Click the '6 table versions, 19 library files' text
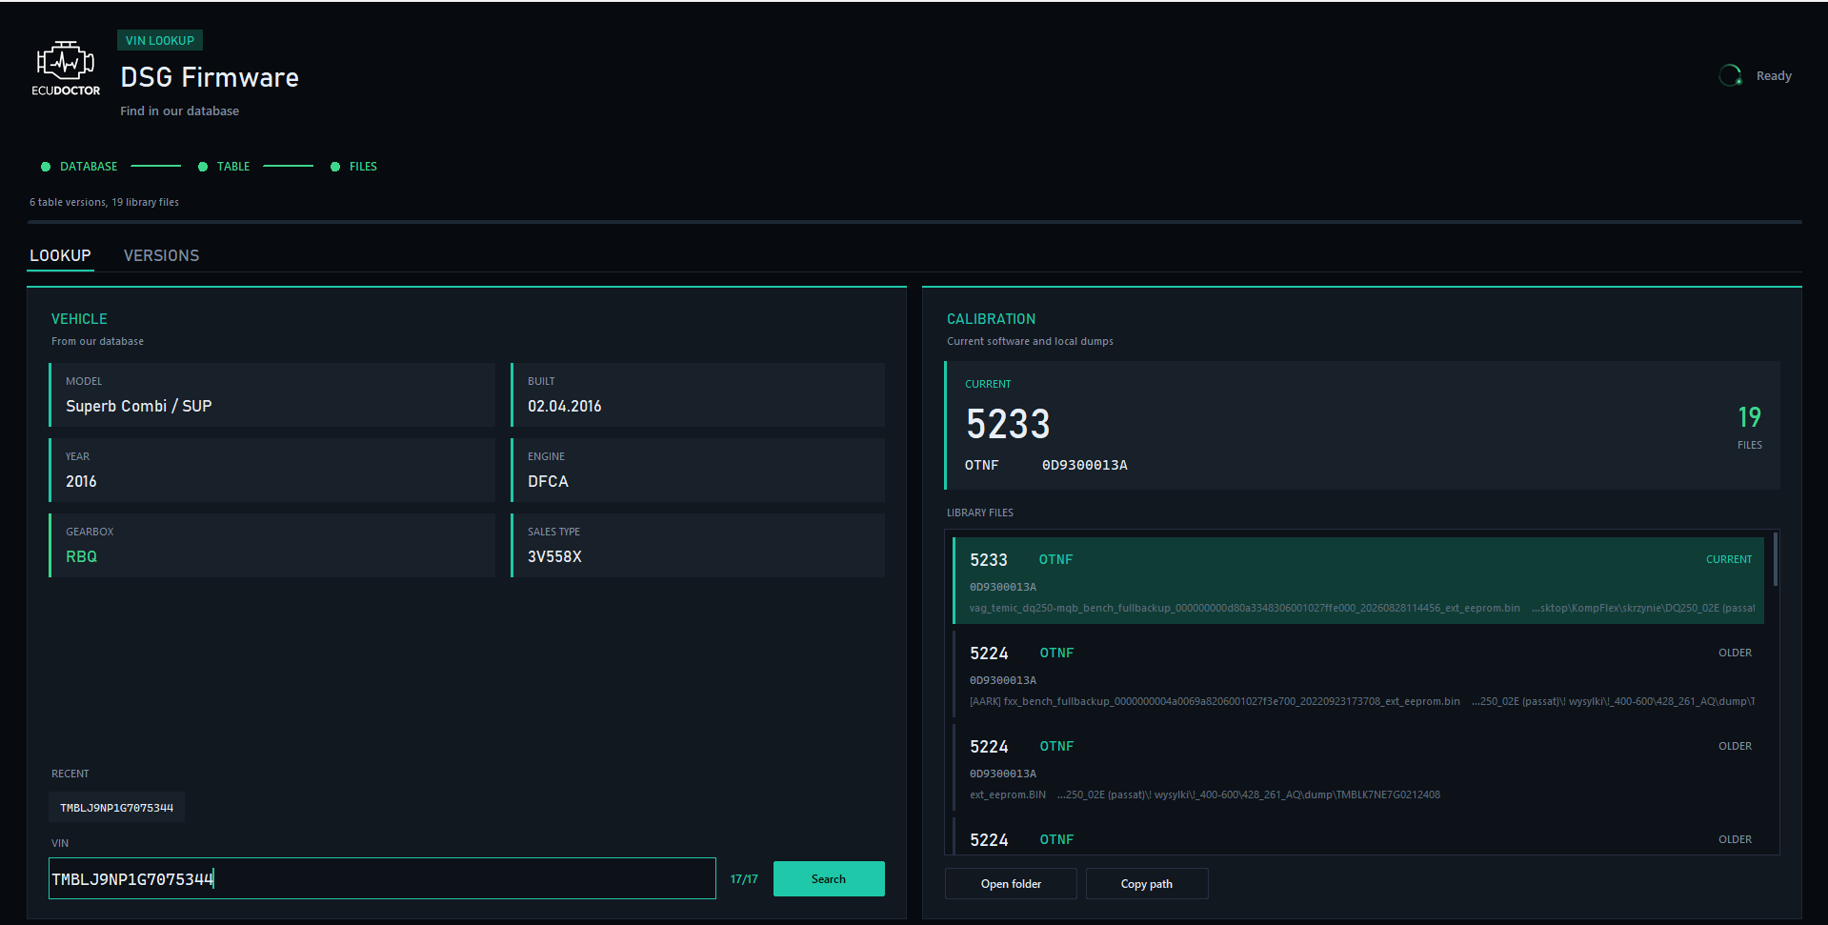 (x=104, y=202)
